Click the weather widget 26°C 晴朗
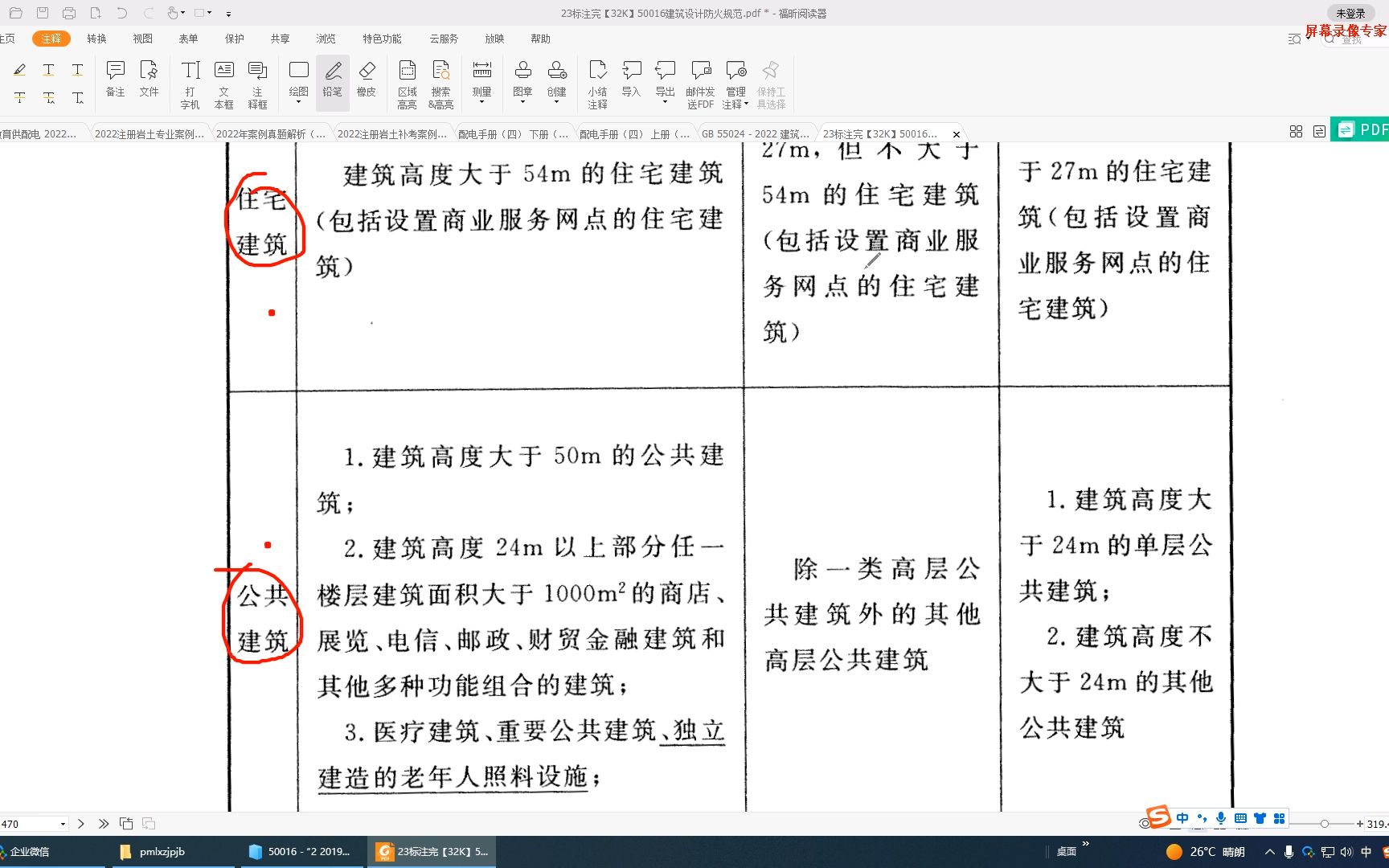Viewport: 1389px width, 868px height. pos(1205,851)
